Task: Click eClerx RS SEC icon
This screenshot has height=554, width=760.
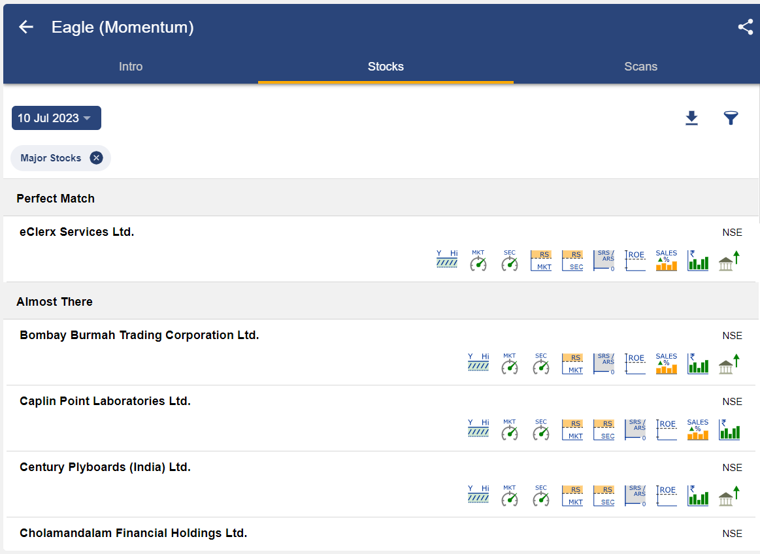Action: [572, 260]
